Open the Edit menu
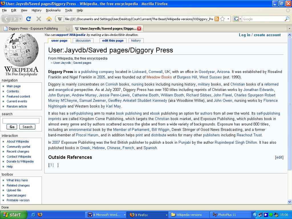 14,10
